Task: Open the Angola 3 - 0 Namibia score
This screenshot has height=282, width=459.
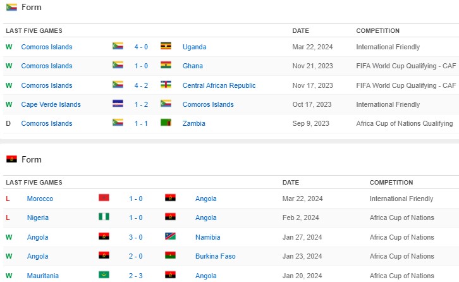Action: [x=135, y=237]
